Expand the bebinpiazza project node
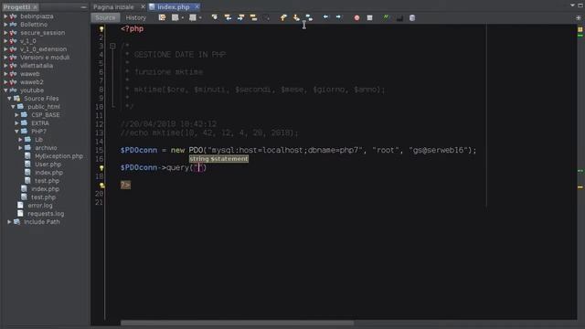The width and height of the screenshot is (585, 329). pos(5,16)
